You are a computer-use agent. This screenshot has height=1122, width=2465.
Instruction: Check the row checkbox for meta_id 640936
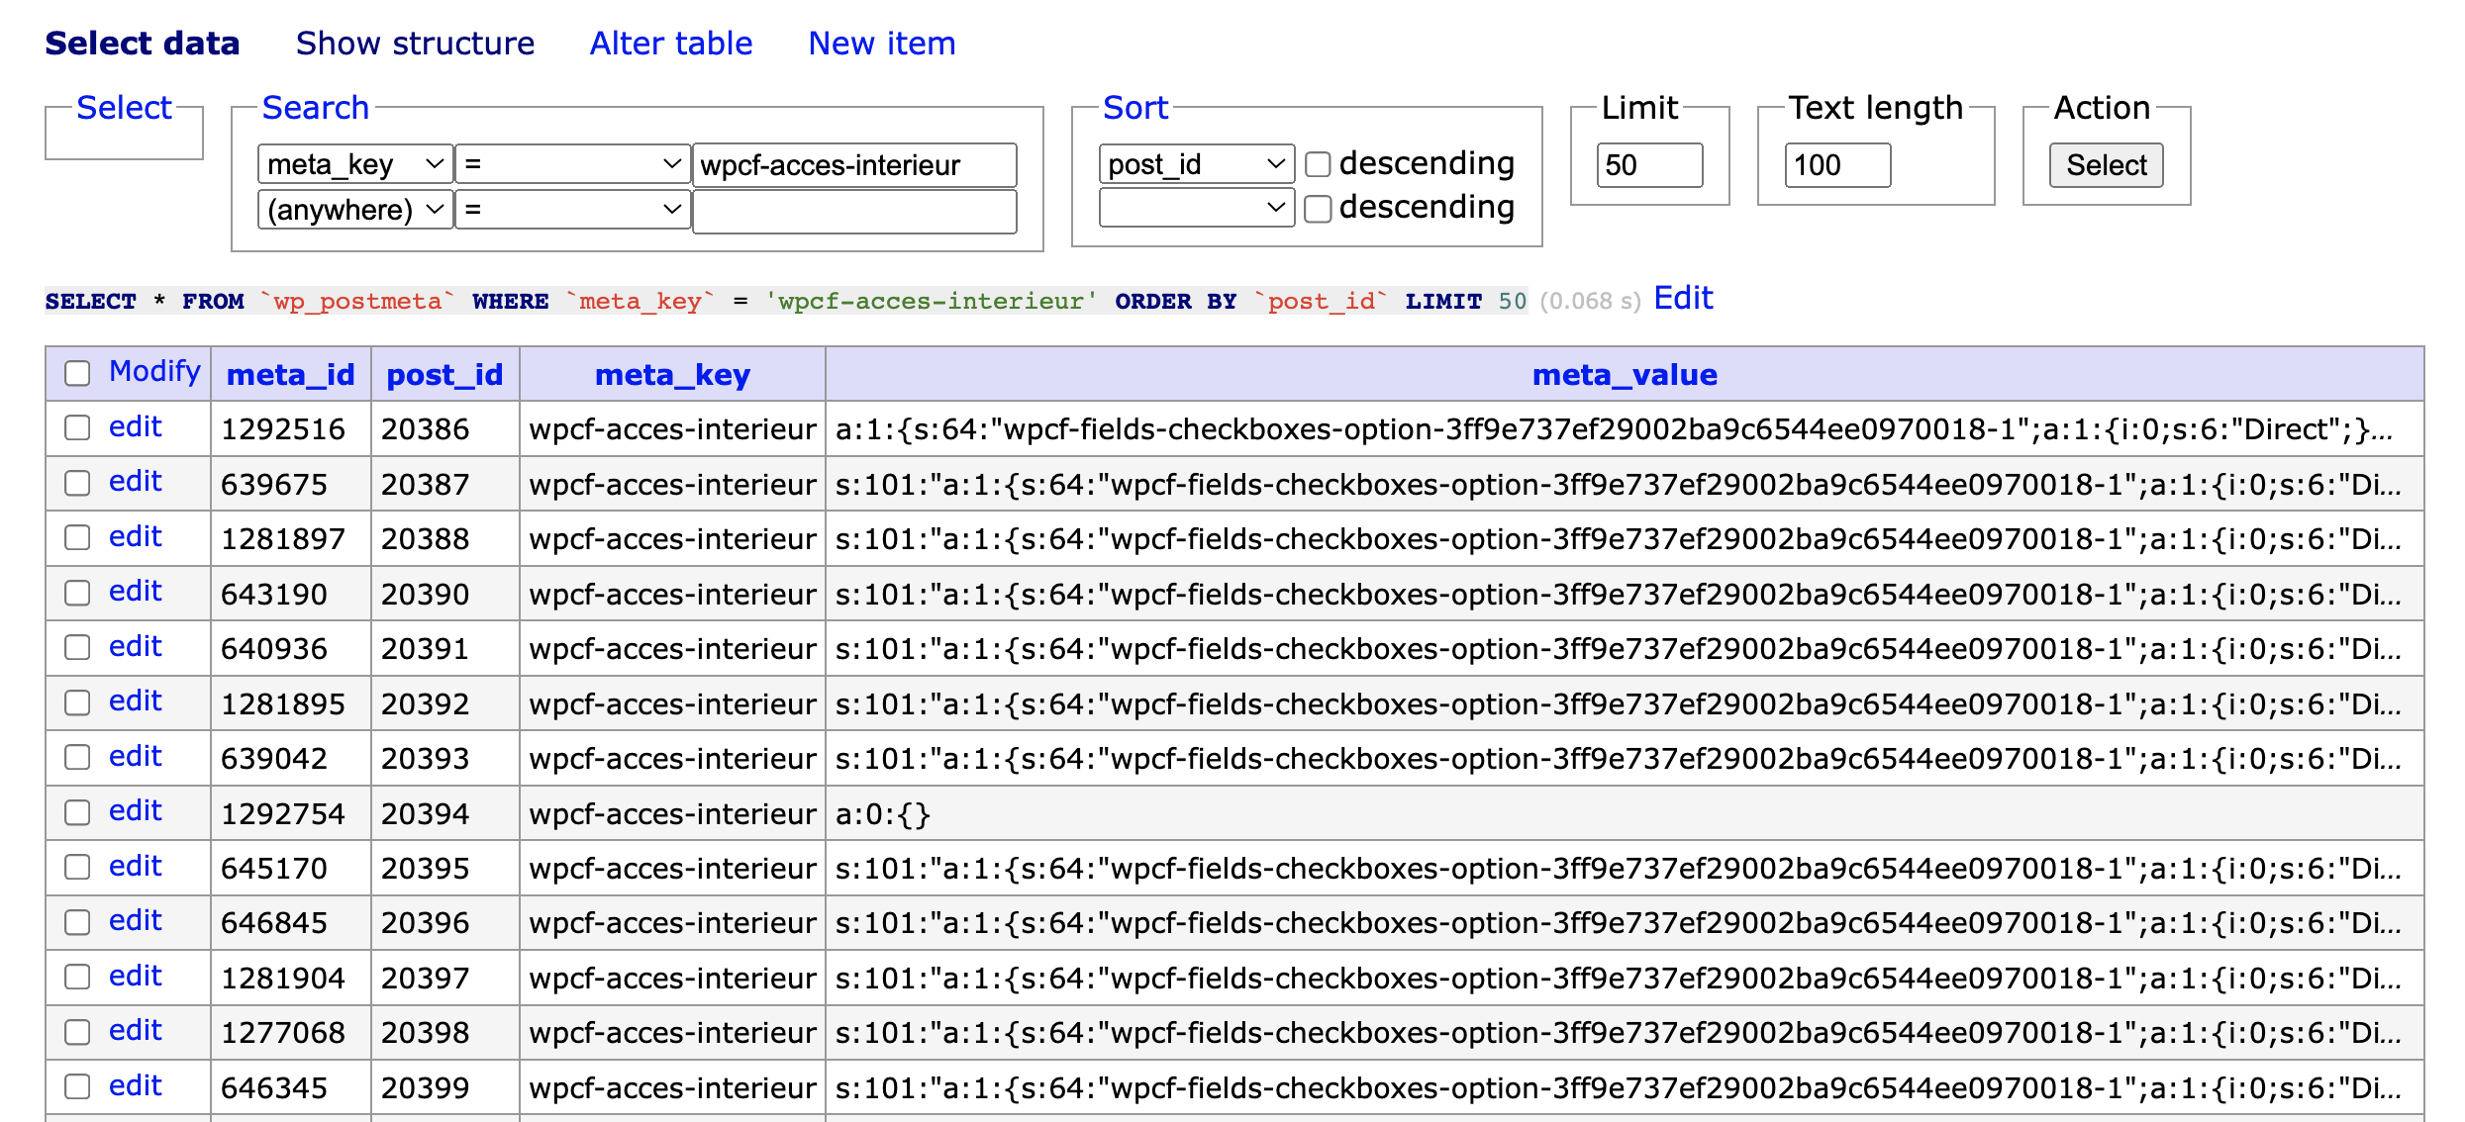tap(77, 647)
